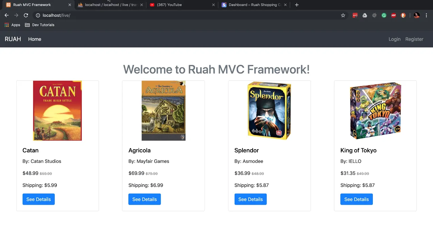
Task: Close the Ruah MVC Framework tab
Action: click(x=70, y=5)
